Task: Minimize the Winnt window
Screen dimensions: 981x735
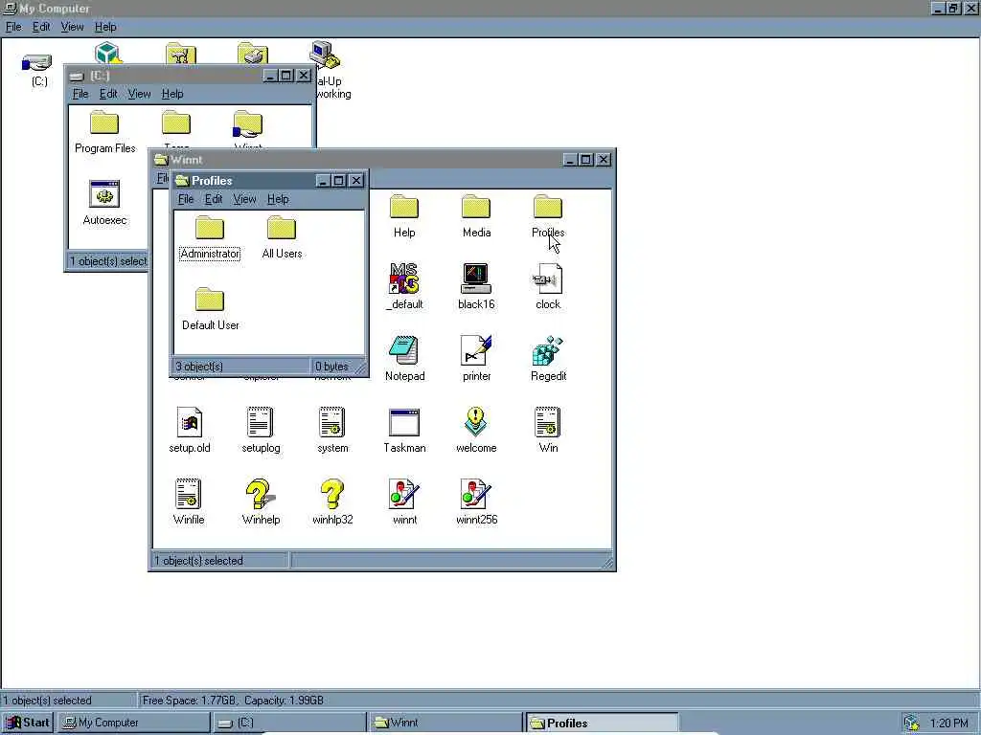Action: click(x=569, y=160)
